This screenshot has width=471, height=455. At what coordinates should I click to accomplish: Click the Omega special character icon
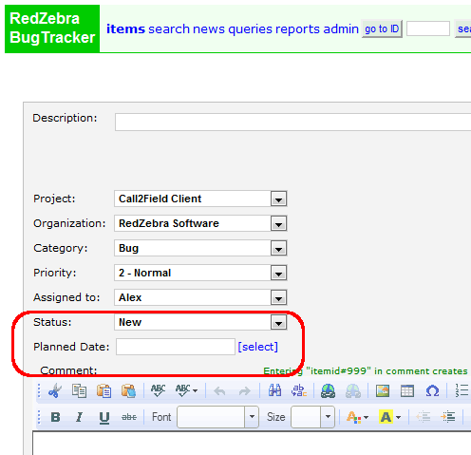click(x=432, y=391)
